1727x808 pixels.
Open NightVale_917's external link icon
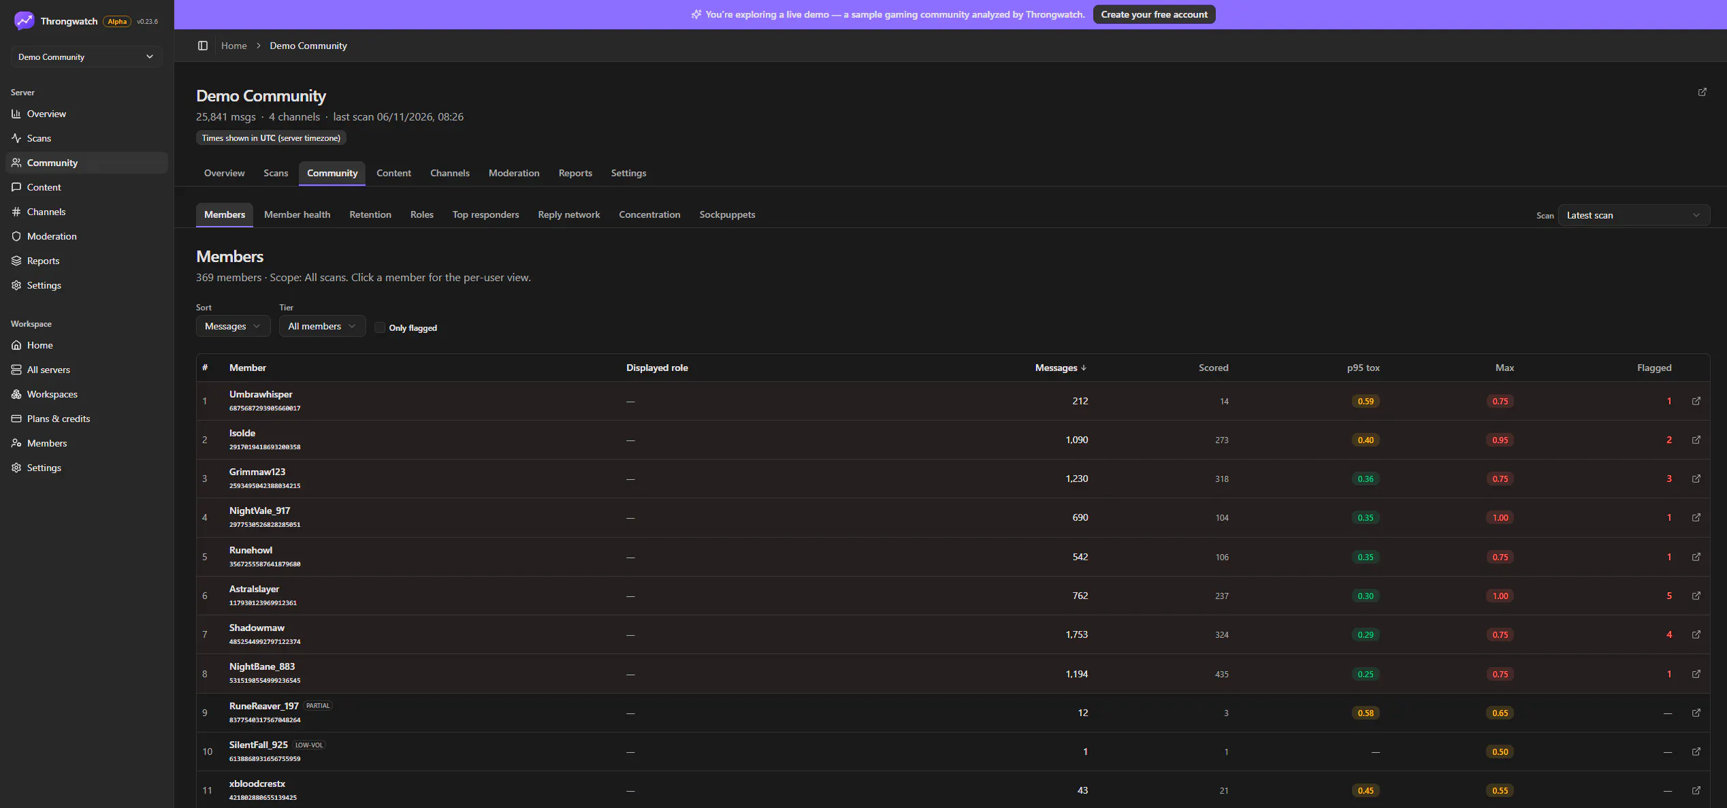(1696, 517)
